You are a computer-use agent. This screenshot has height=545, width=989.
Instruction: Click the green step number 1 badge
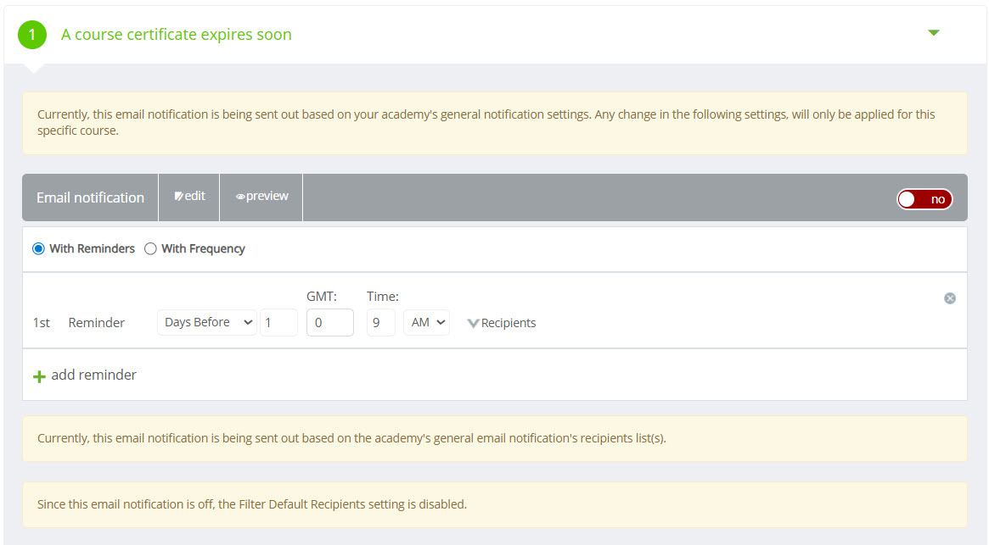[32, 35]
